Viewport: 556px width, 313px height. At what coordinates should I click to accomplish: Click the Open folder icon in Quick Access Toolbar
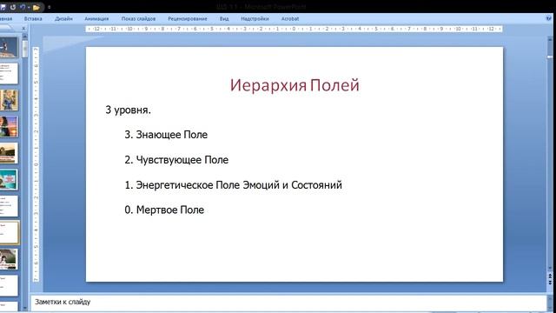36,7
